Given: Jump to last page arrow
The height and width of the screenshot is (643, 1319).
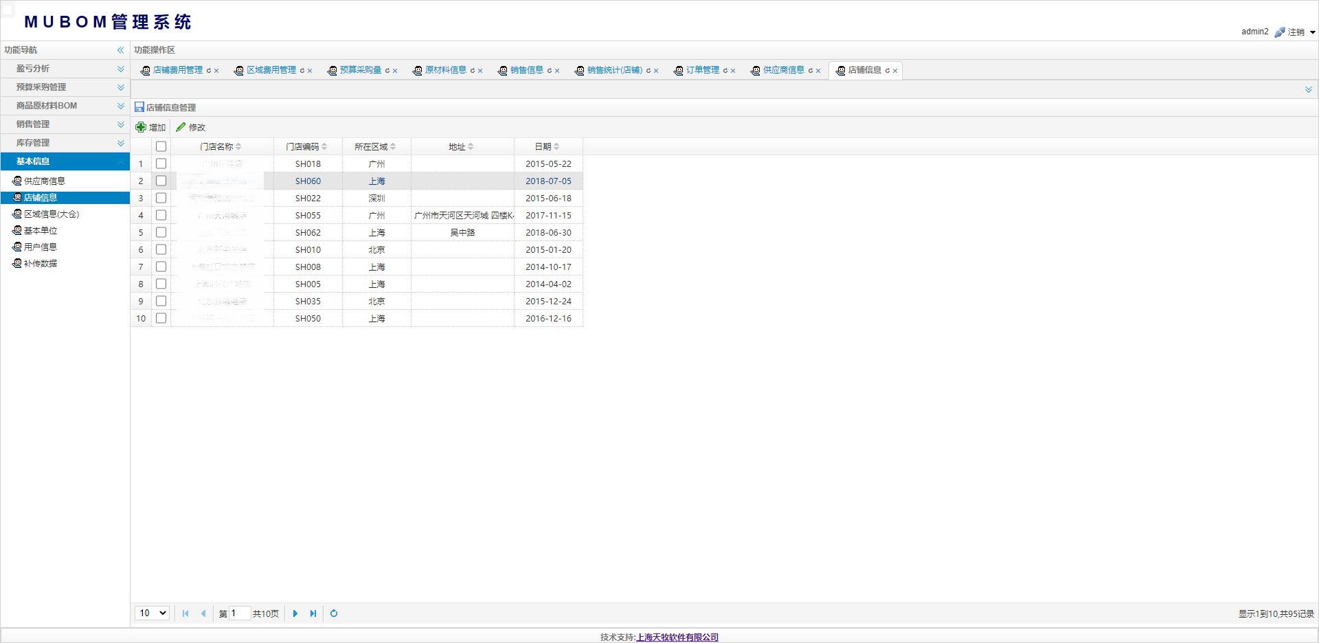Looking at the screenshot, I should (x=313, y=613).
